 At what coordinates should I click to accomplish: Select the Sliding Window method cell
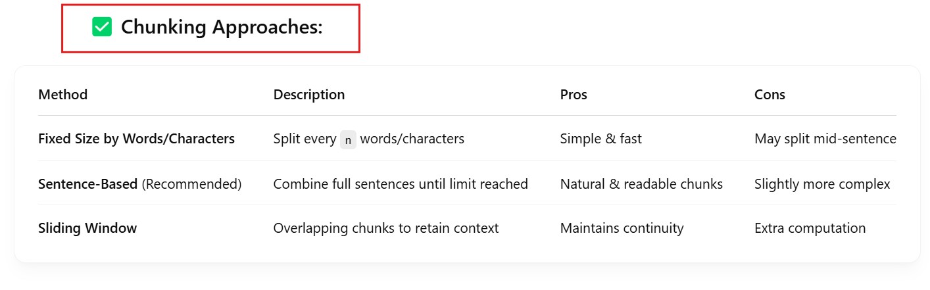(87, 228)
